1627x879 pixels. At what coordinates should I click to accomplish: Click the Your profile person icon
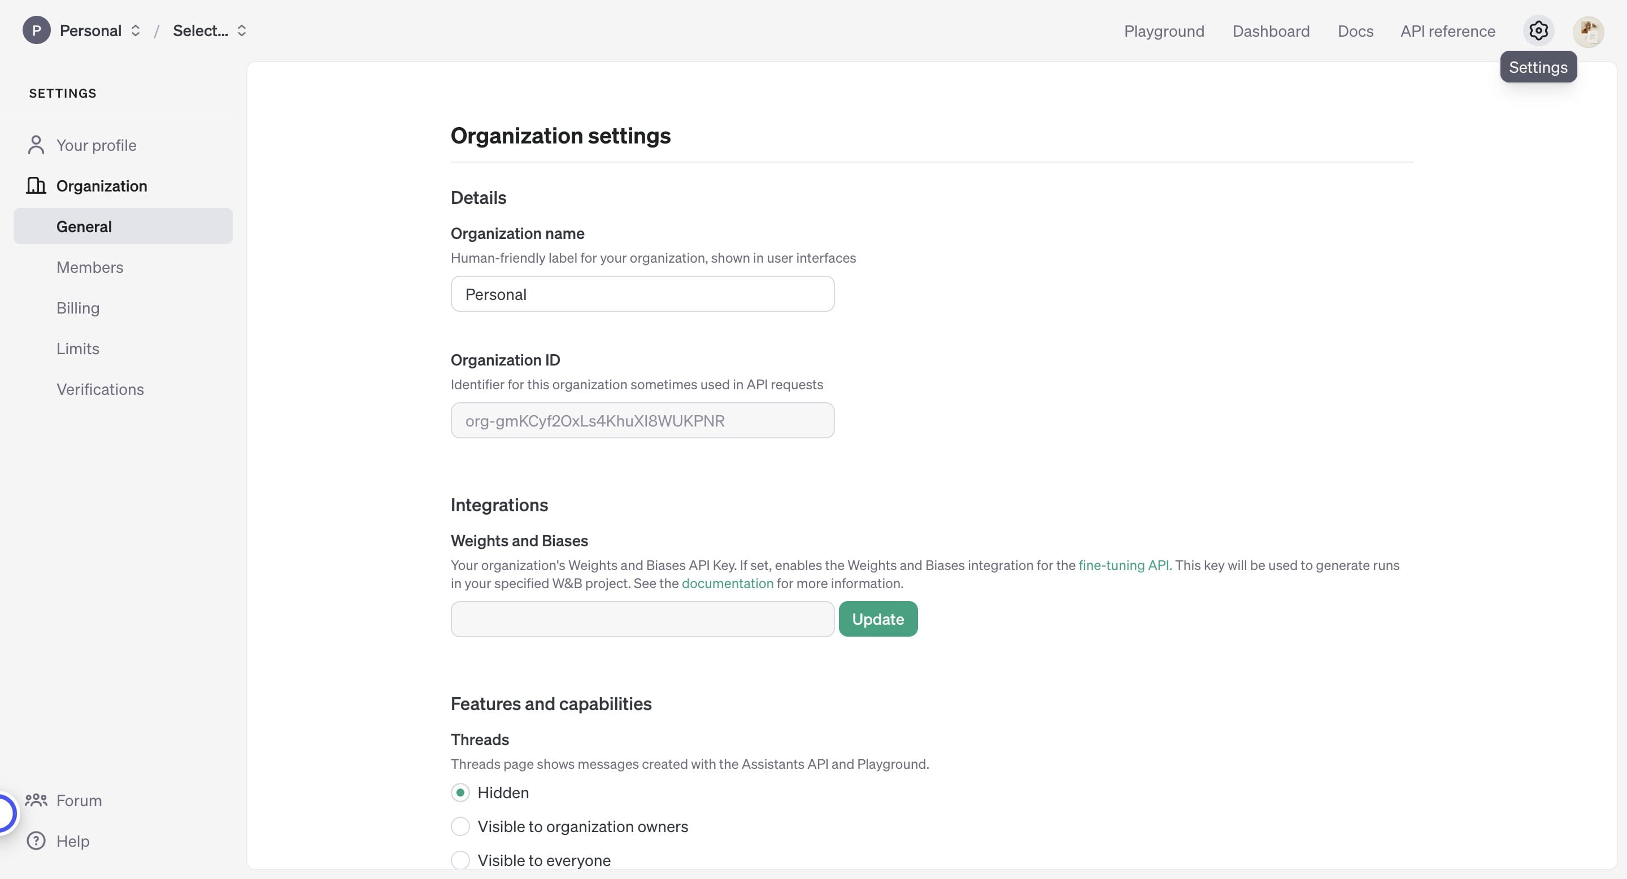tap(36, 145)
